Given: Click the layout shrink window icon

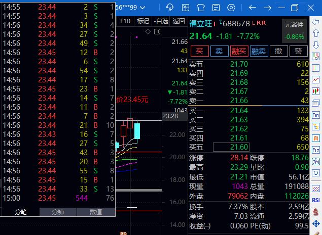Looking at the screenshot, I should tap(186, 8).
